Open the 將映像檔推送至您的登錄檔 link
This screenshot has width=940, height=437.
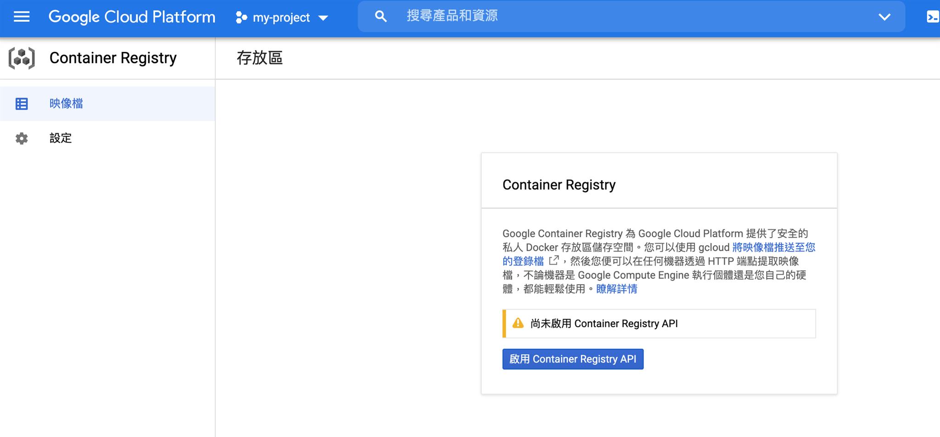click(x=773, y=247)
